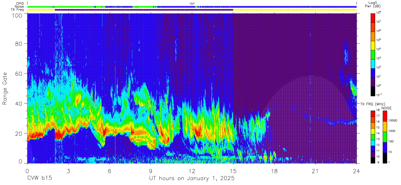Click the TX FRQ (MHz) legend title

[372, 104]
